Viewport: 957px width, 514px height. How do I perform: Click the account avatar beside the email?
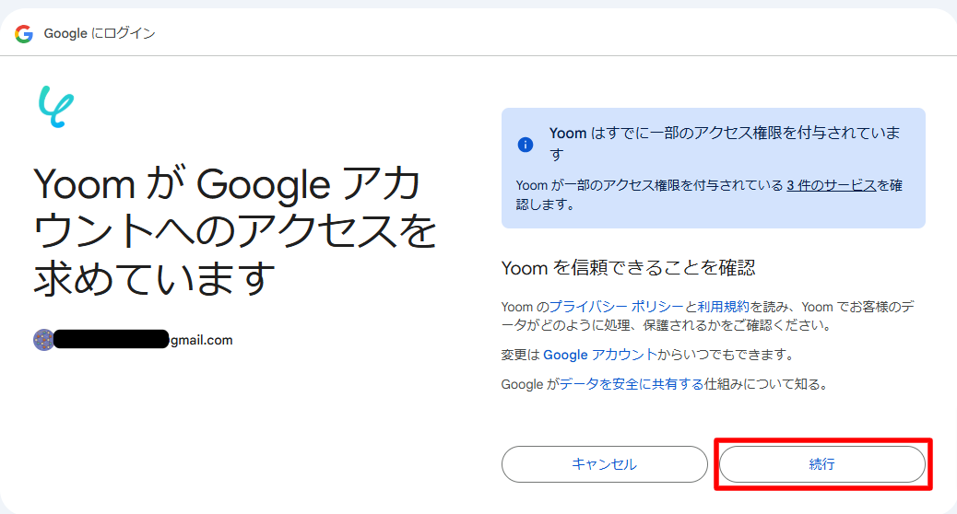pyautogui.click(x=42, y=339)
